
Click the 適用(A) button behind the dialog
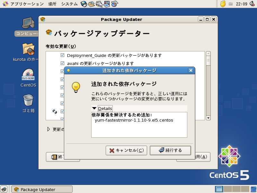pyautogui.click(x=202, y=157)
